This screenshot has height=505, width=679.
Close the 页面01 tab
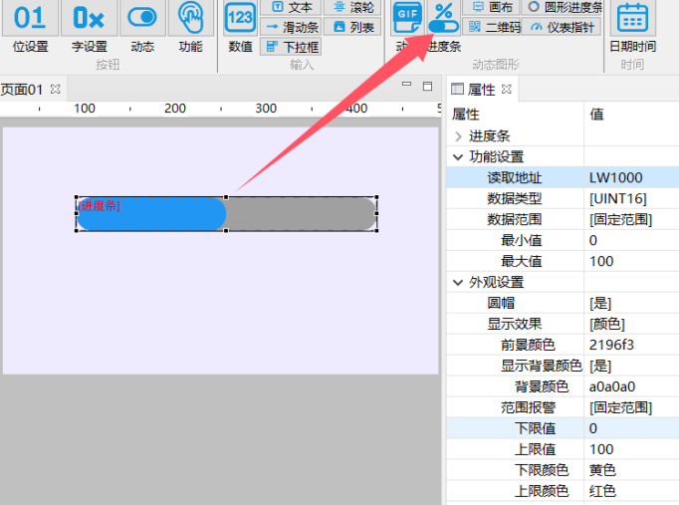tap(55, 90)
